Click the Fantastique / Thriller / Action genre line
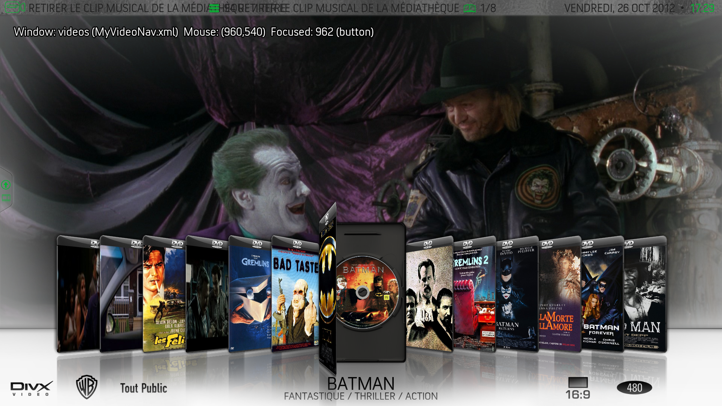Viewport: 722px width, 406px height. click(x=361, y=396)
